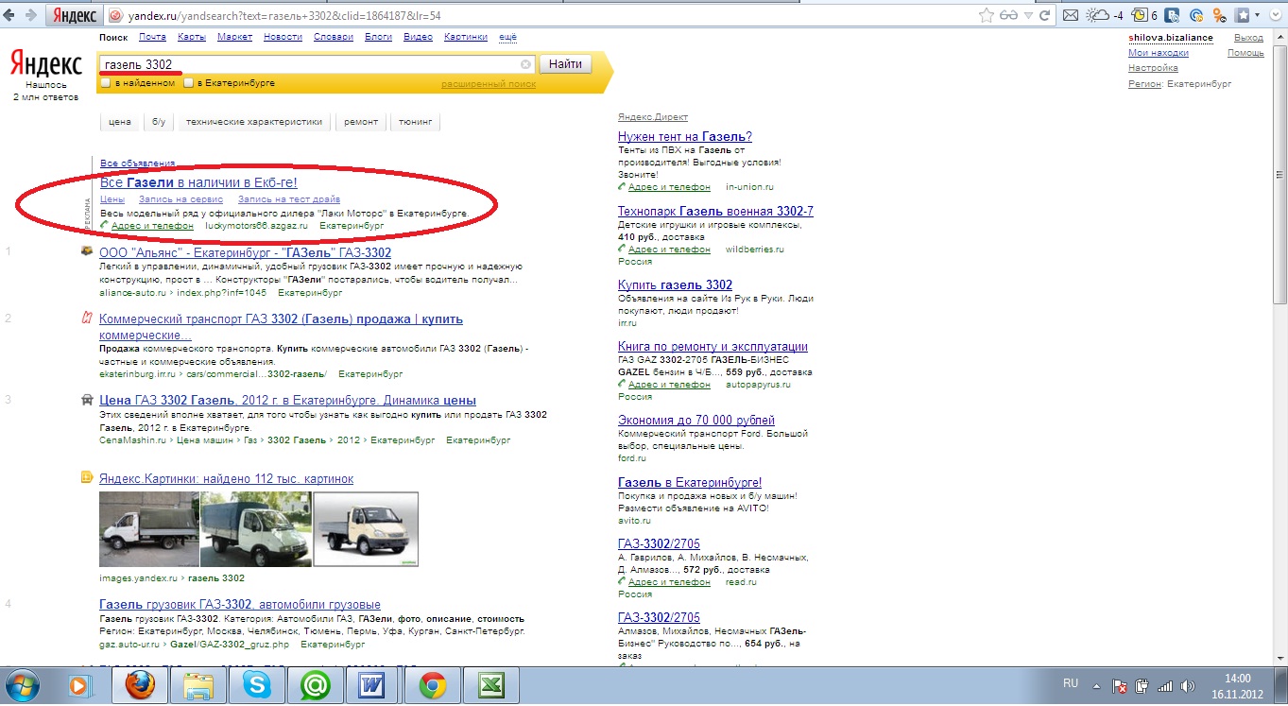The image size is (1288, 706).
Task: Open the Action Center flag icon
Action: pos(1120,685)
